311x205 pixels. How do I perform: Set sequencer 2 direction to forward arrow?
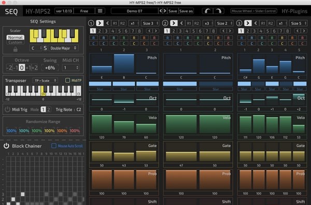pos(174,23)
